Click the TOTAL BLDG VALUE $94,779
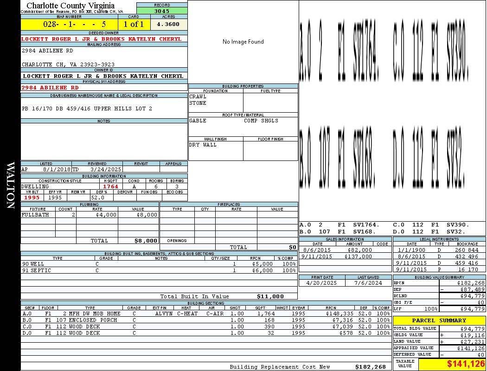 tap(473, 329)
